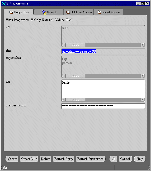151x171 pixels.
Task: Click left arrow of objectclass scrollbar
Action: 64,76
